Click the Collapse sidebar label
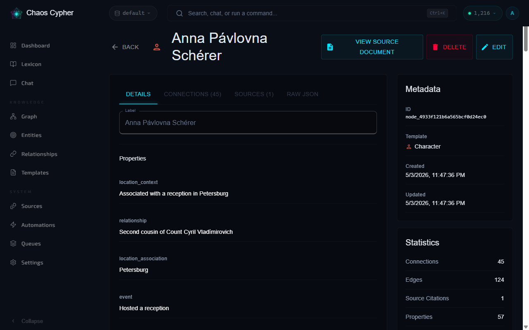 (x=32, y=321)
